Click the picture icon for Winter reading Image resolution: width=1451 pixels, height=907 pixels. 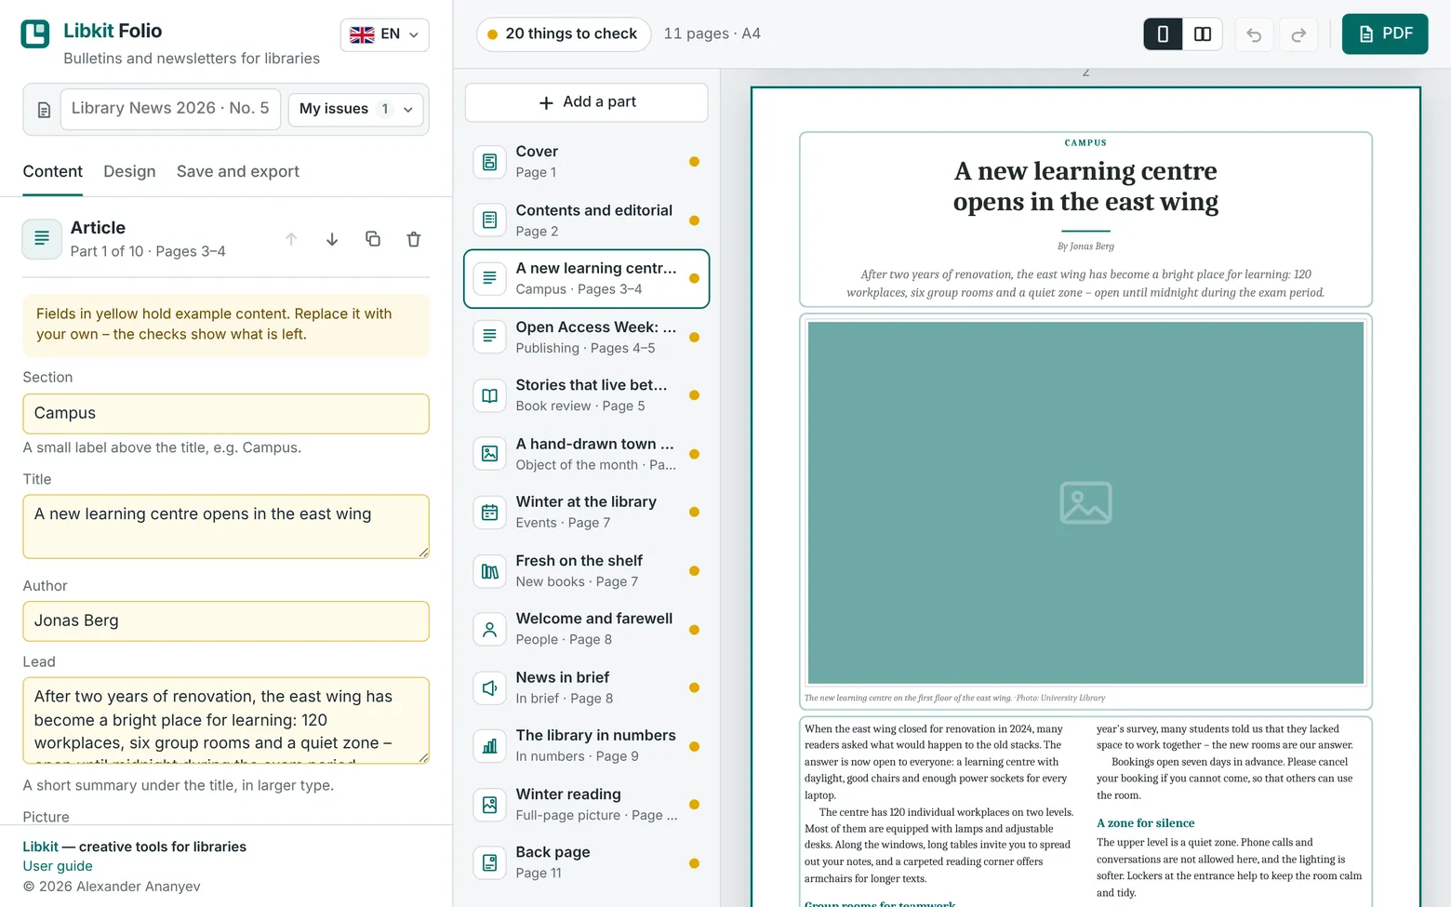(x=489, y=805)
